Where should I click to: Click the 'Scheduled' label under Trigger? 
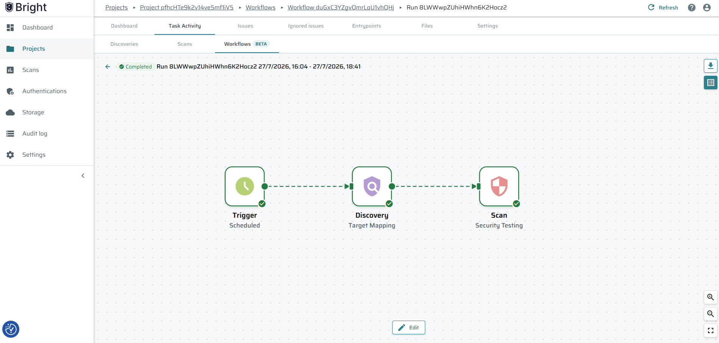pyautogui.click(x=245, y=226)
